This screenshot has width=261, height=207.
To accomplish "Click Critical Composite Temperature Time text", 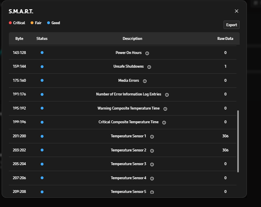I will click(x=128, y=122).
